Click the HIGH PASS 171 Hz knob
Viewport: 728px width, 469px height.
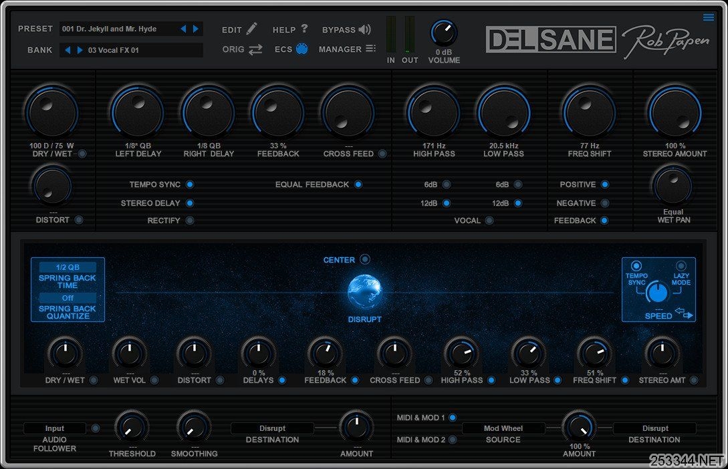[x=434, y=113]
